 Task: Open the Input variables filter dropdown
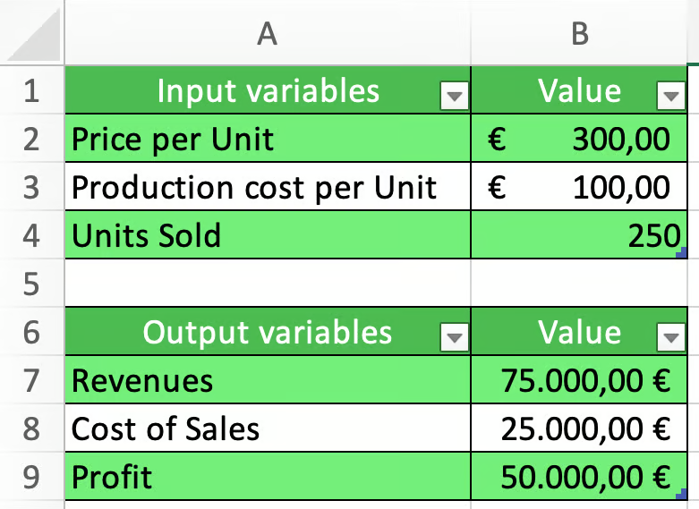tap(456, 95)
